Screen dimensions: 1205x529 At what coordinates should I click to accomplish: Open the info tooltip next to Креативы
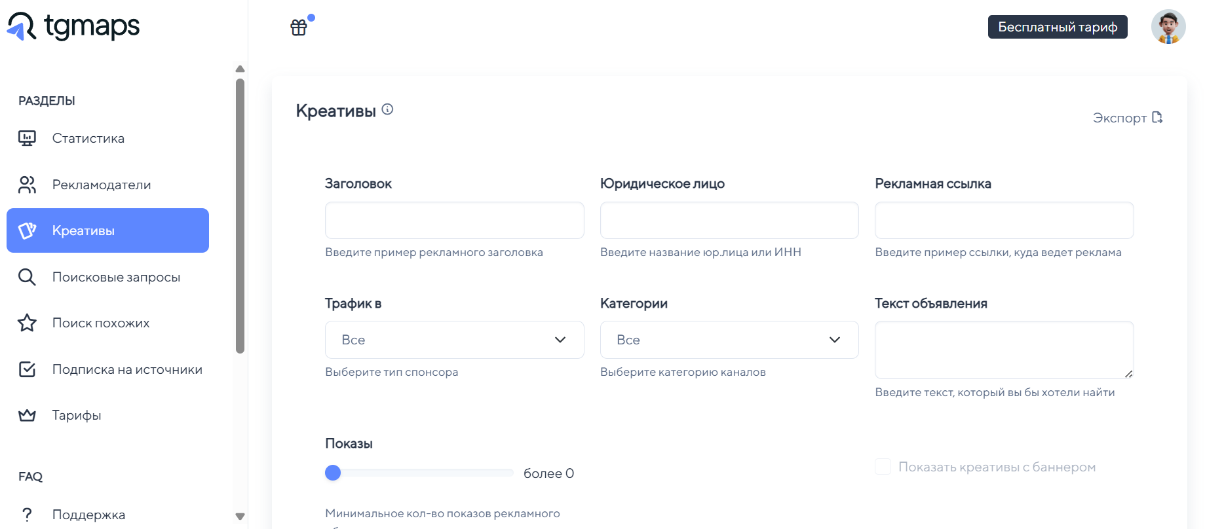388,109
